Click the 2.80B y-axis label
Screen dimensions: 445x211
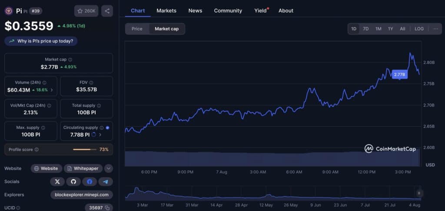tap(429, 63)
